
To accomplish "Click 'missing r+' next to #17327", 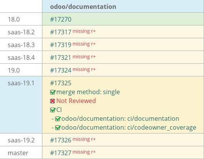I will [84, 152].
